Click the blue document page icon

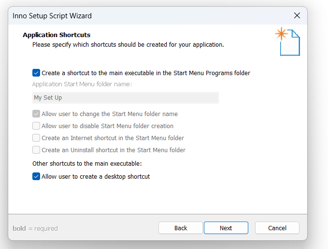290,43
